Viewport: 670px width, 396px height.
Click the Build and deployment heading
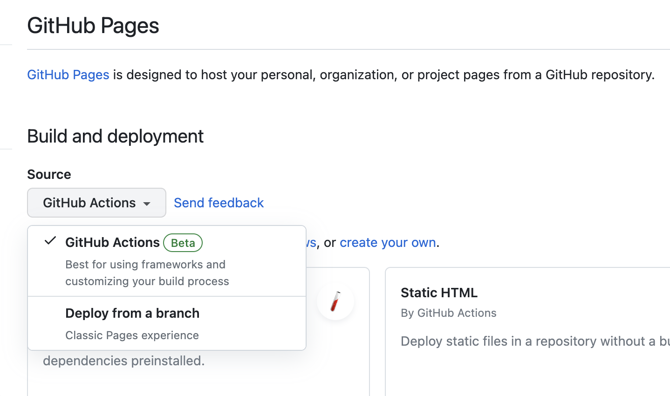115,136
